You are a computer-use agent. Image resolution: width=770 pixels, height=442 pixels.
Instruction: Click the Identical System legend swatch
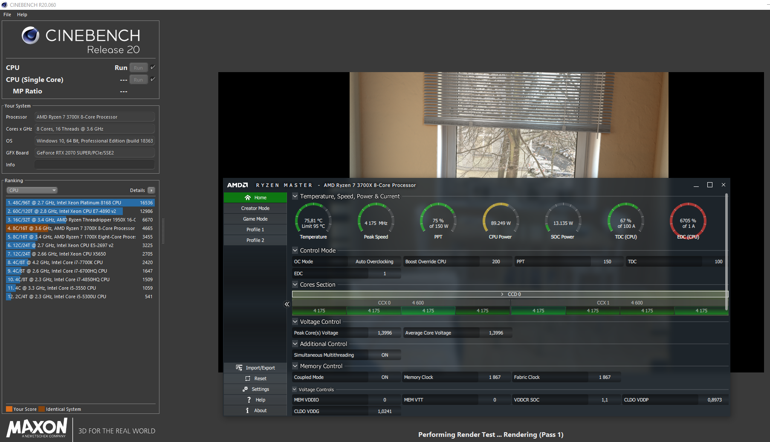point(41,409)
